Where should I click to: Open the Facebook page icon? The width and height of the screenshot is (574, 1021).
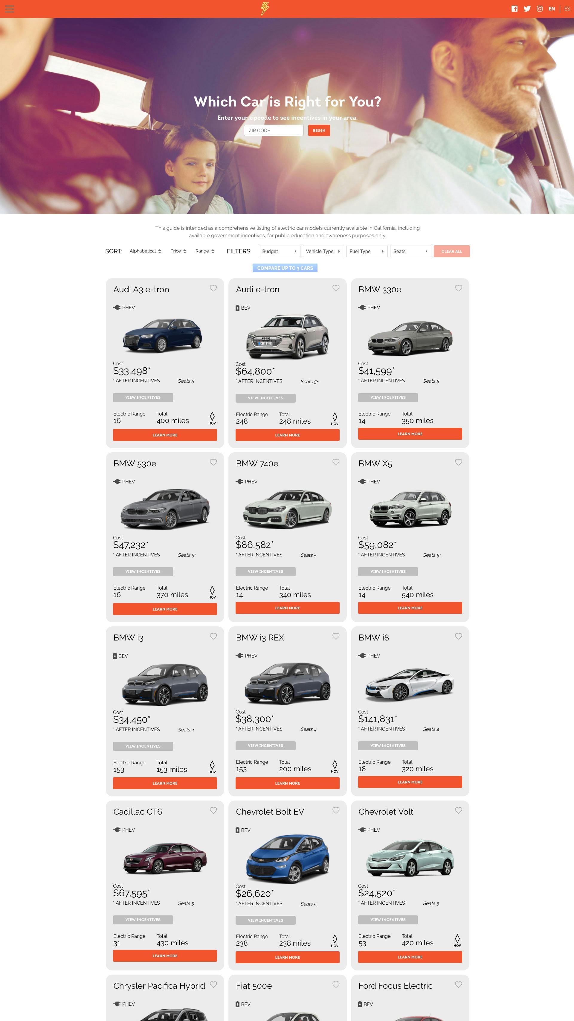tap(514, 9)
